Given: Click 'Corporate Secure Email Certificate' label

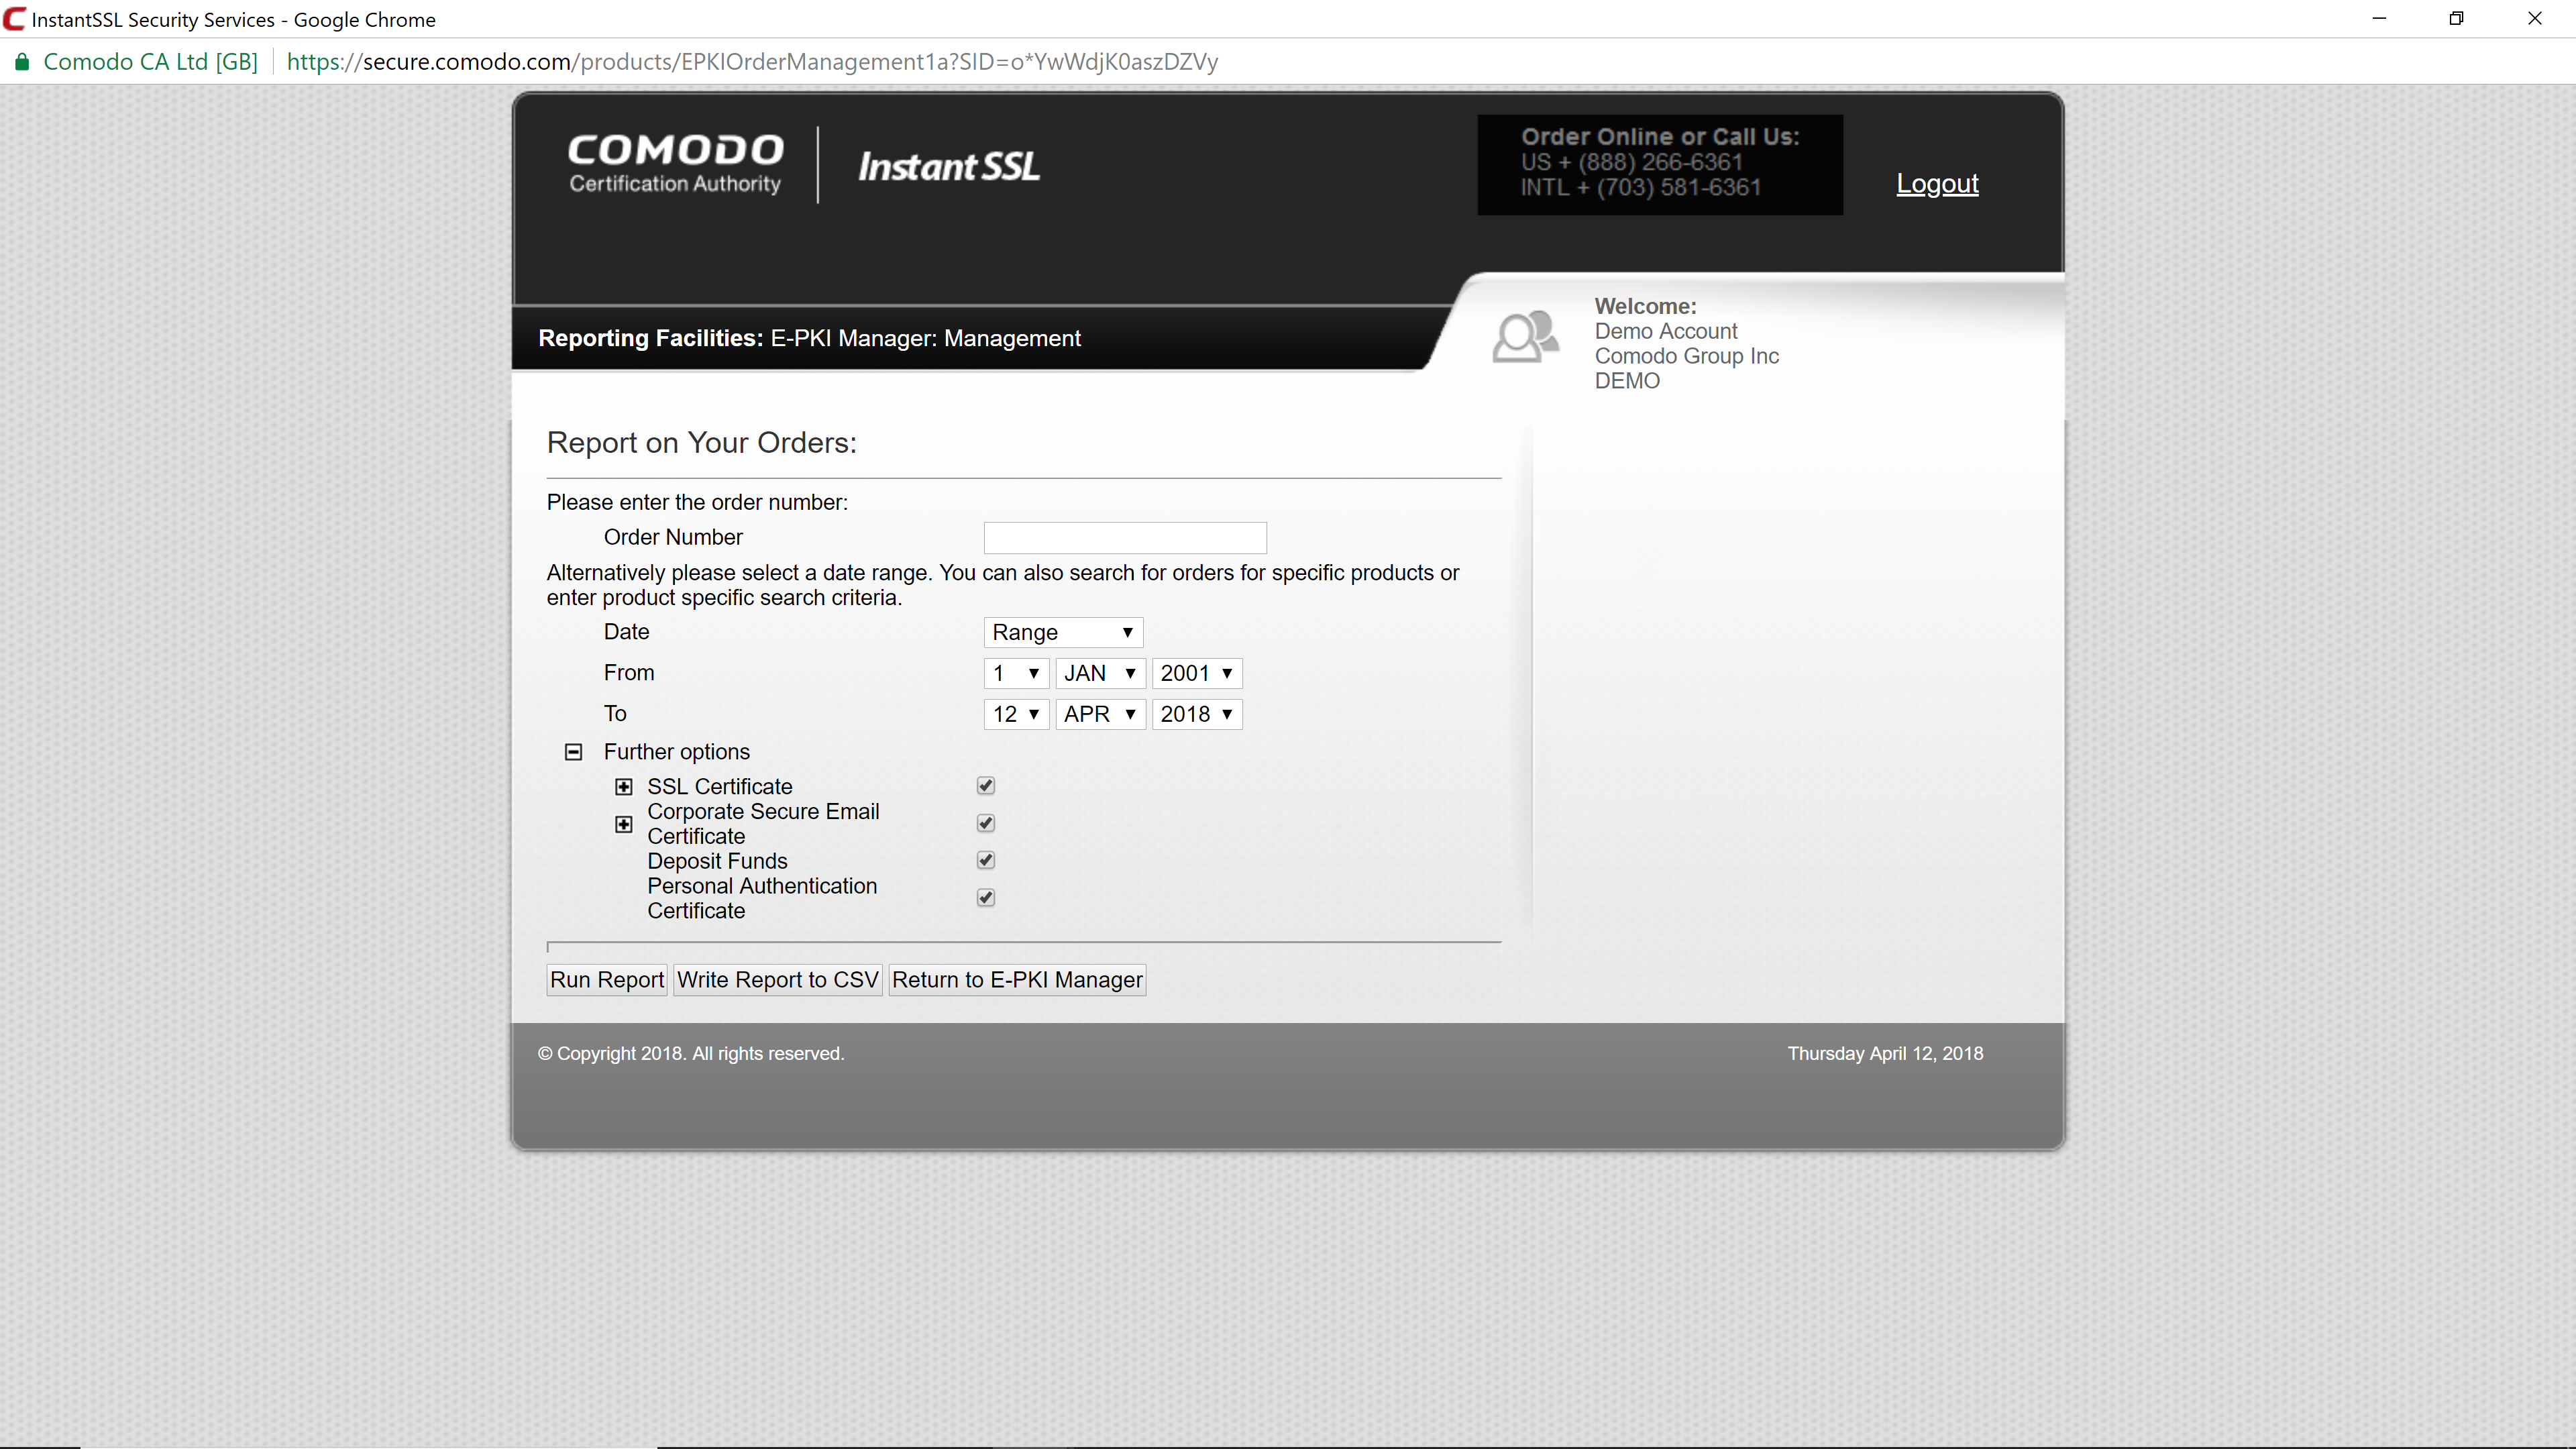Looking at the screenshot, I should 763,824.
